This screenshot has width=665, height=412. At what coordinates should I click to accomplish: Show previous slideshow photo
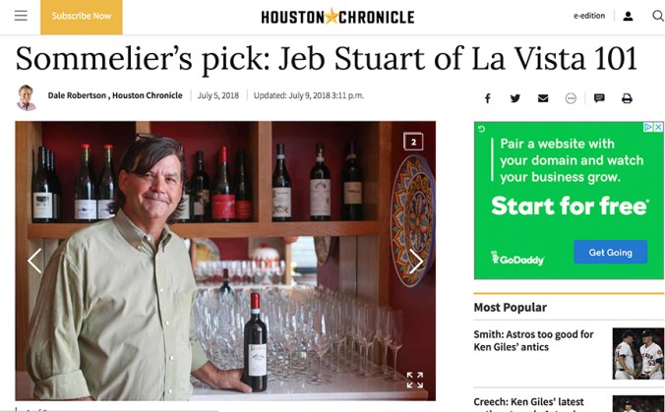tap(34, 261)
